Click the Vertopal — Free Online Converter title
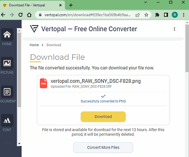Image resolution: width=189 pixels, height=157 pixels. [x=89, y=29]
